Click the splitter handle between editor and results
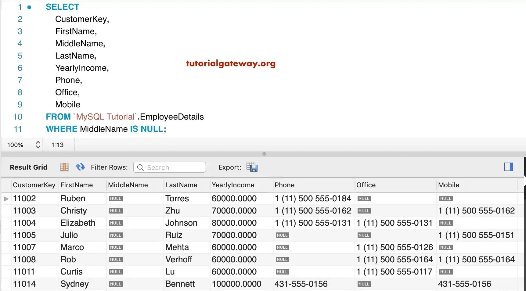 point(264,154)
